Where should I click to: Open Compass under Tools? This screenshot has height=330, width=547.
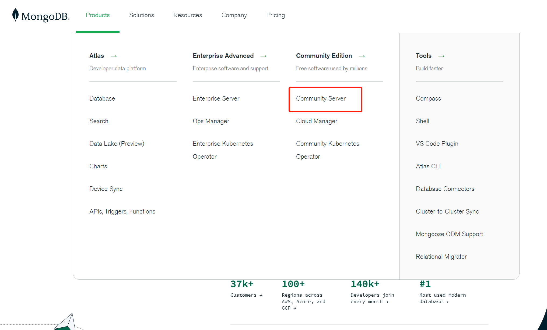point(428,98)
